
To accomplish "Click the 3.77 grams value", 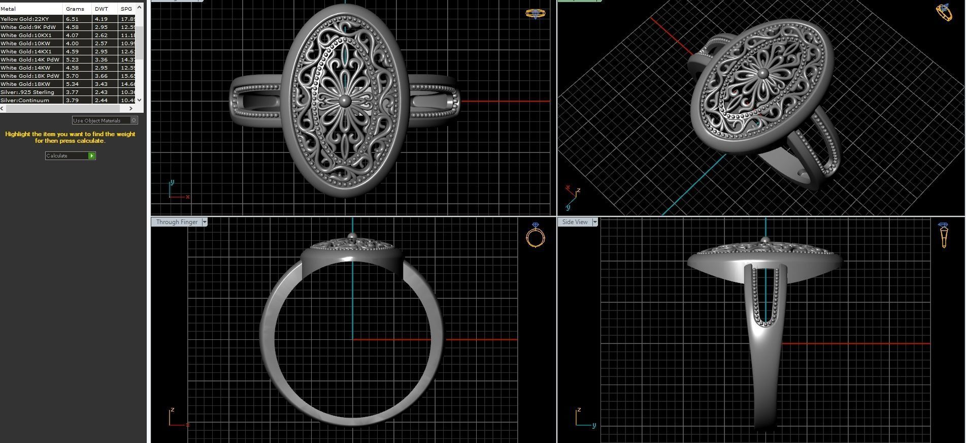I will click(x=72, y=92).
